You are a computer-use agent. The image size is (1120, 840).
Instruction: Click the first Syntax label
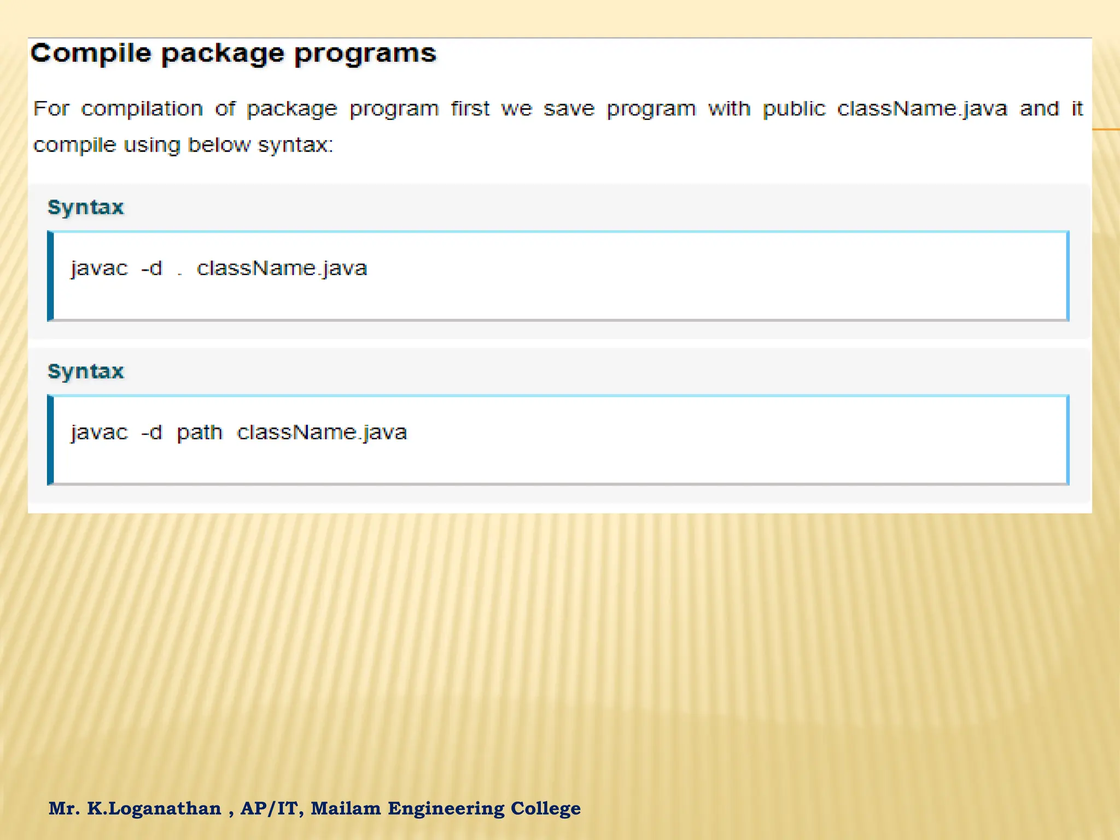(86, 208)
